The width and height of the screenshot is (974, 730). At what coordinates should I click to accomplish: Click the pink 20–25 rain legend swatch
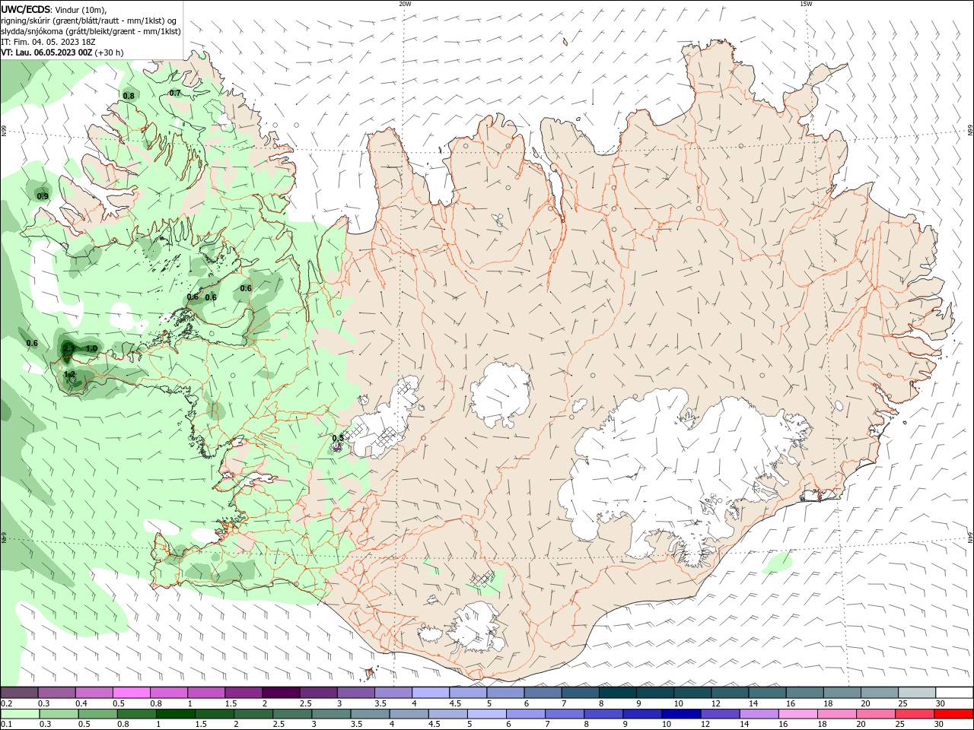tap(875, 714)
